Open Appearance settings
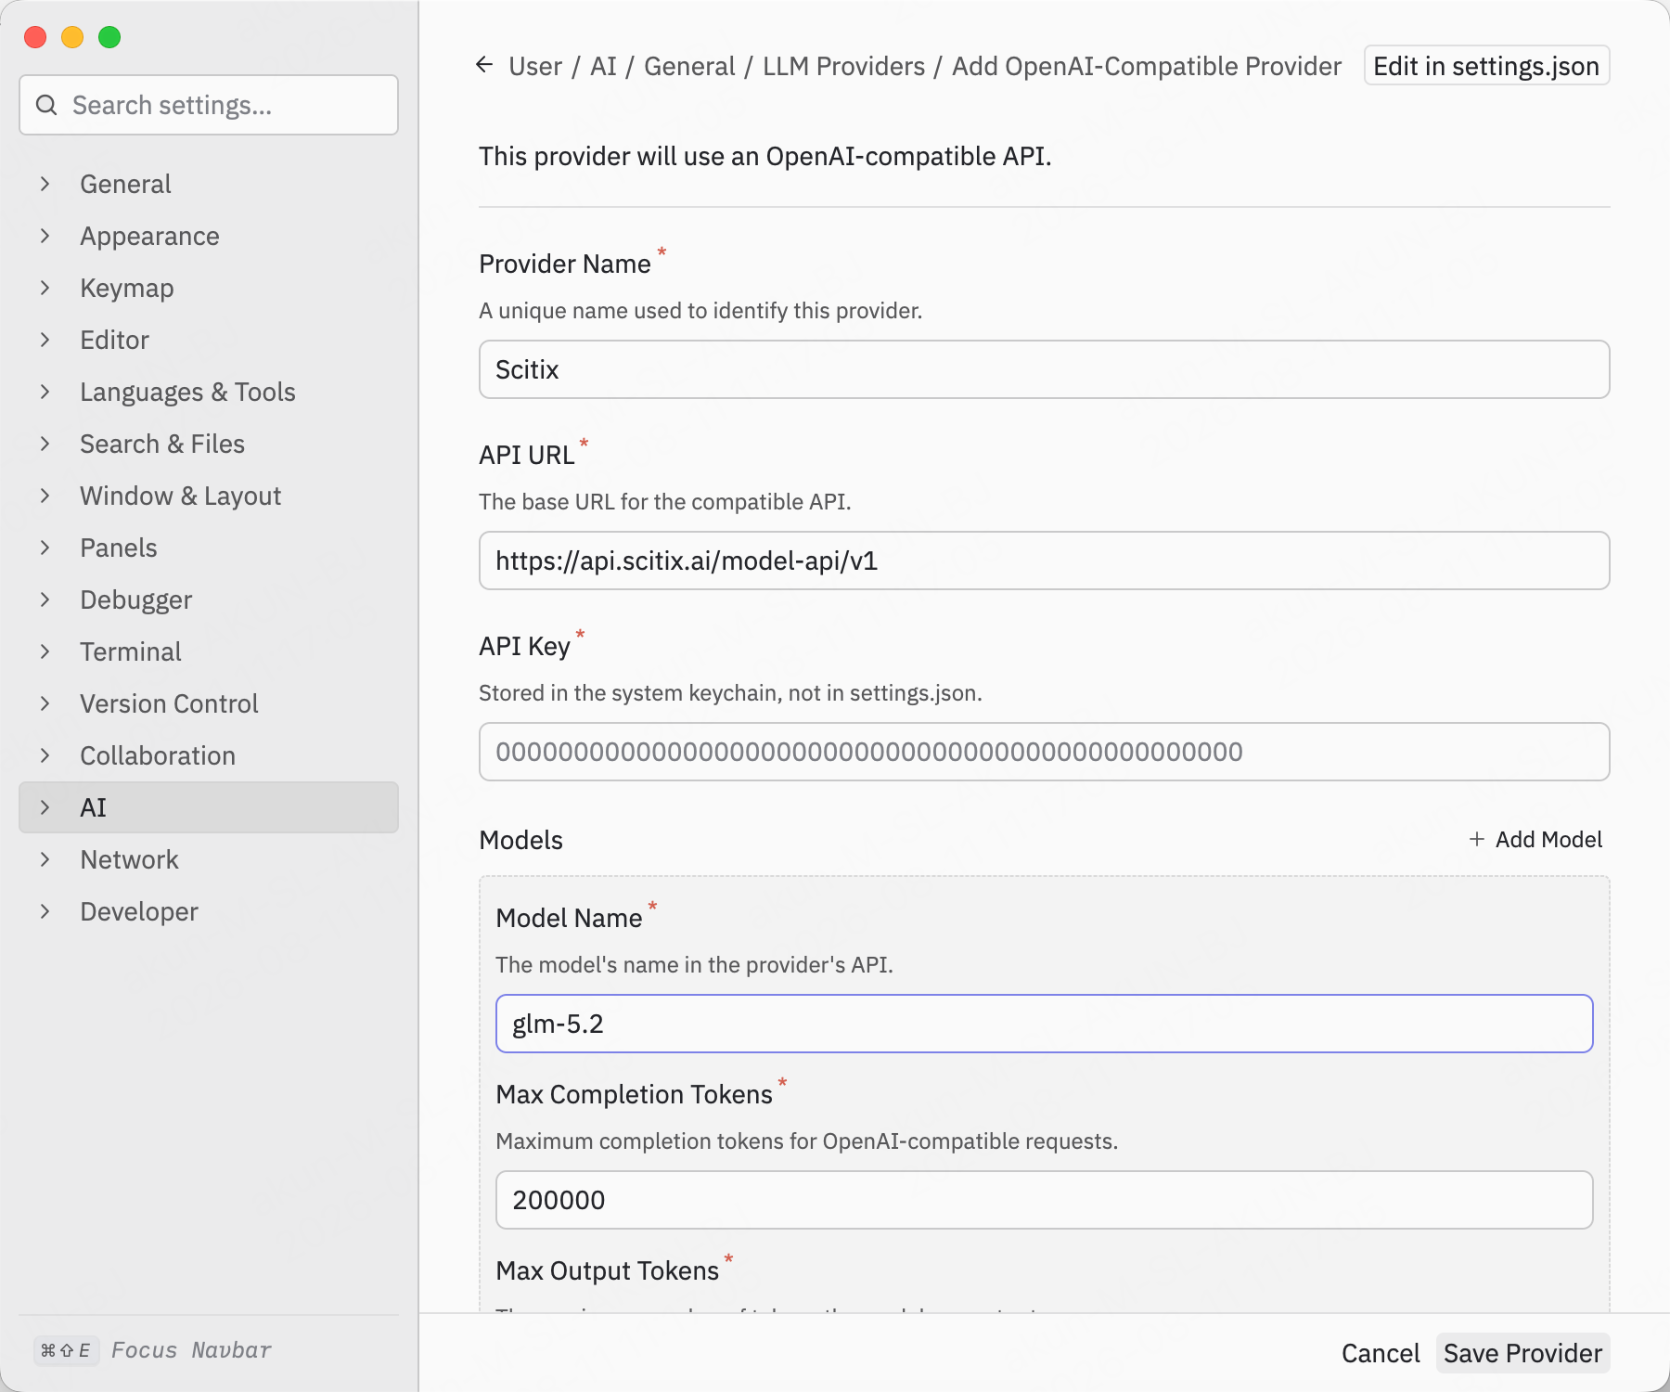Screen dimensions: 1670x1392 209,236
